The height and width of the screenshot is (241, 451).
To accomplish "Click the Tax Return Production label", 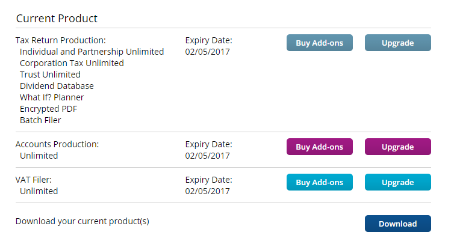I will pyautogui.click(x=60, y=40).
